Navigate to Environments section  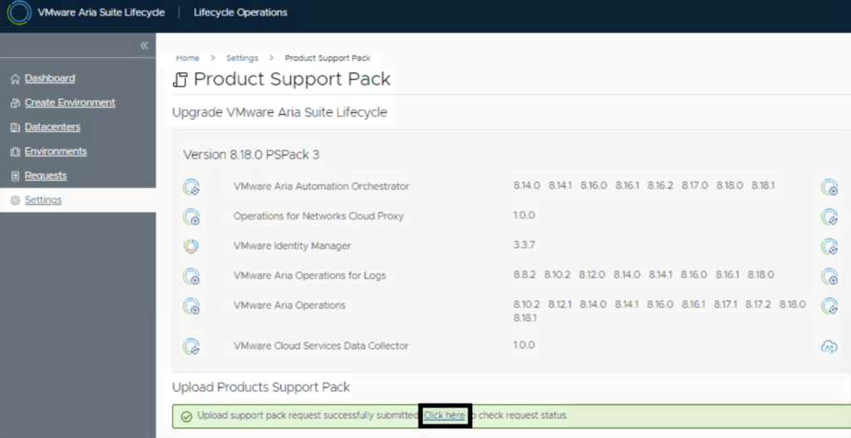(55, 151)
